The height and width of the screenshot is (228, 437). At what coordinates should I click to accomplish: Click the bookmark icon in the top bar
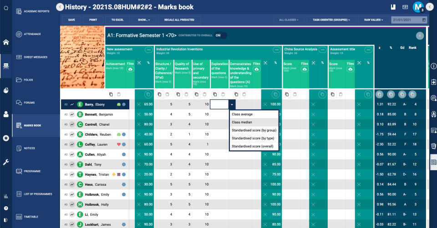pyautogui.click(x=393, y=7)
